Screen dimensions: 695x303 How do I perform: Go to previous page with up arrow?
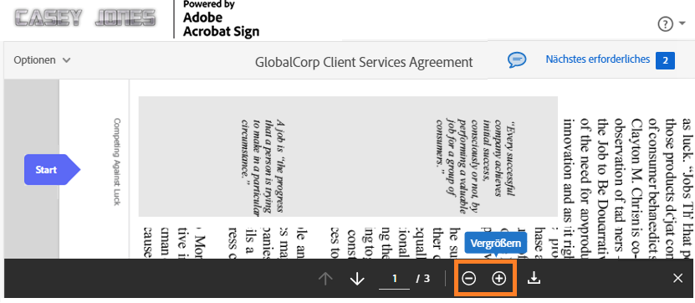[326, 279]
